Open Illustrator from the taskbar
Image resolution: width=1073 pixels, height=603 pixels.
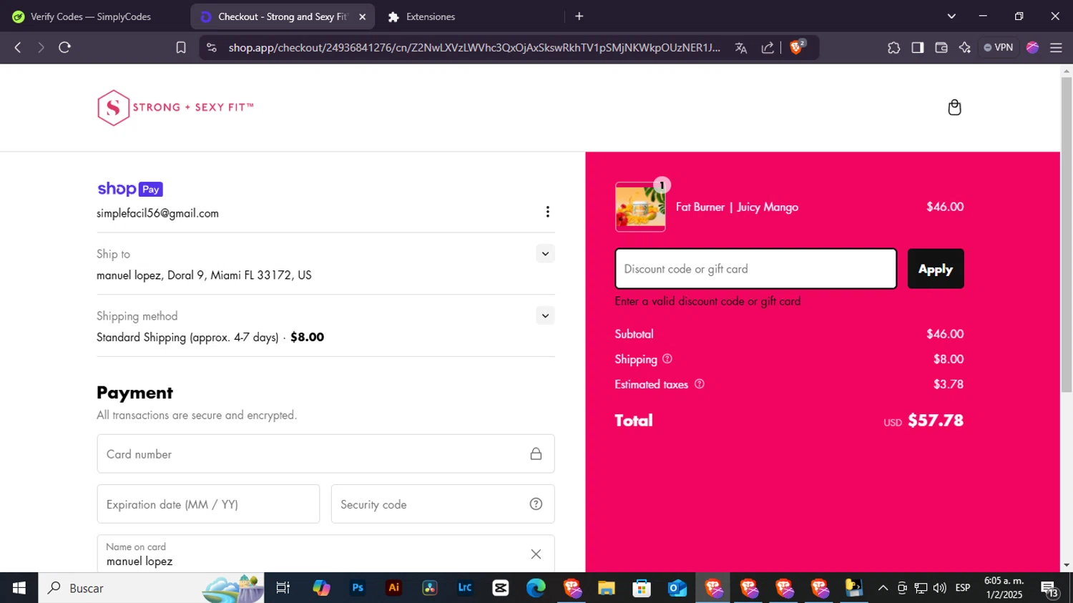pos(393,588)
